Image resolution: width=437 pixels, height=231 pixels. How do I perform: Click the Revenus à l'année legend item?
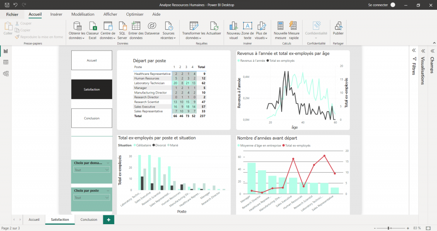(x=251, y=60)
